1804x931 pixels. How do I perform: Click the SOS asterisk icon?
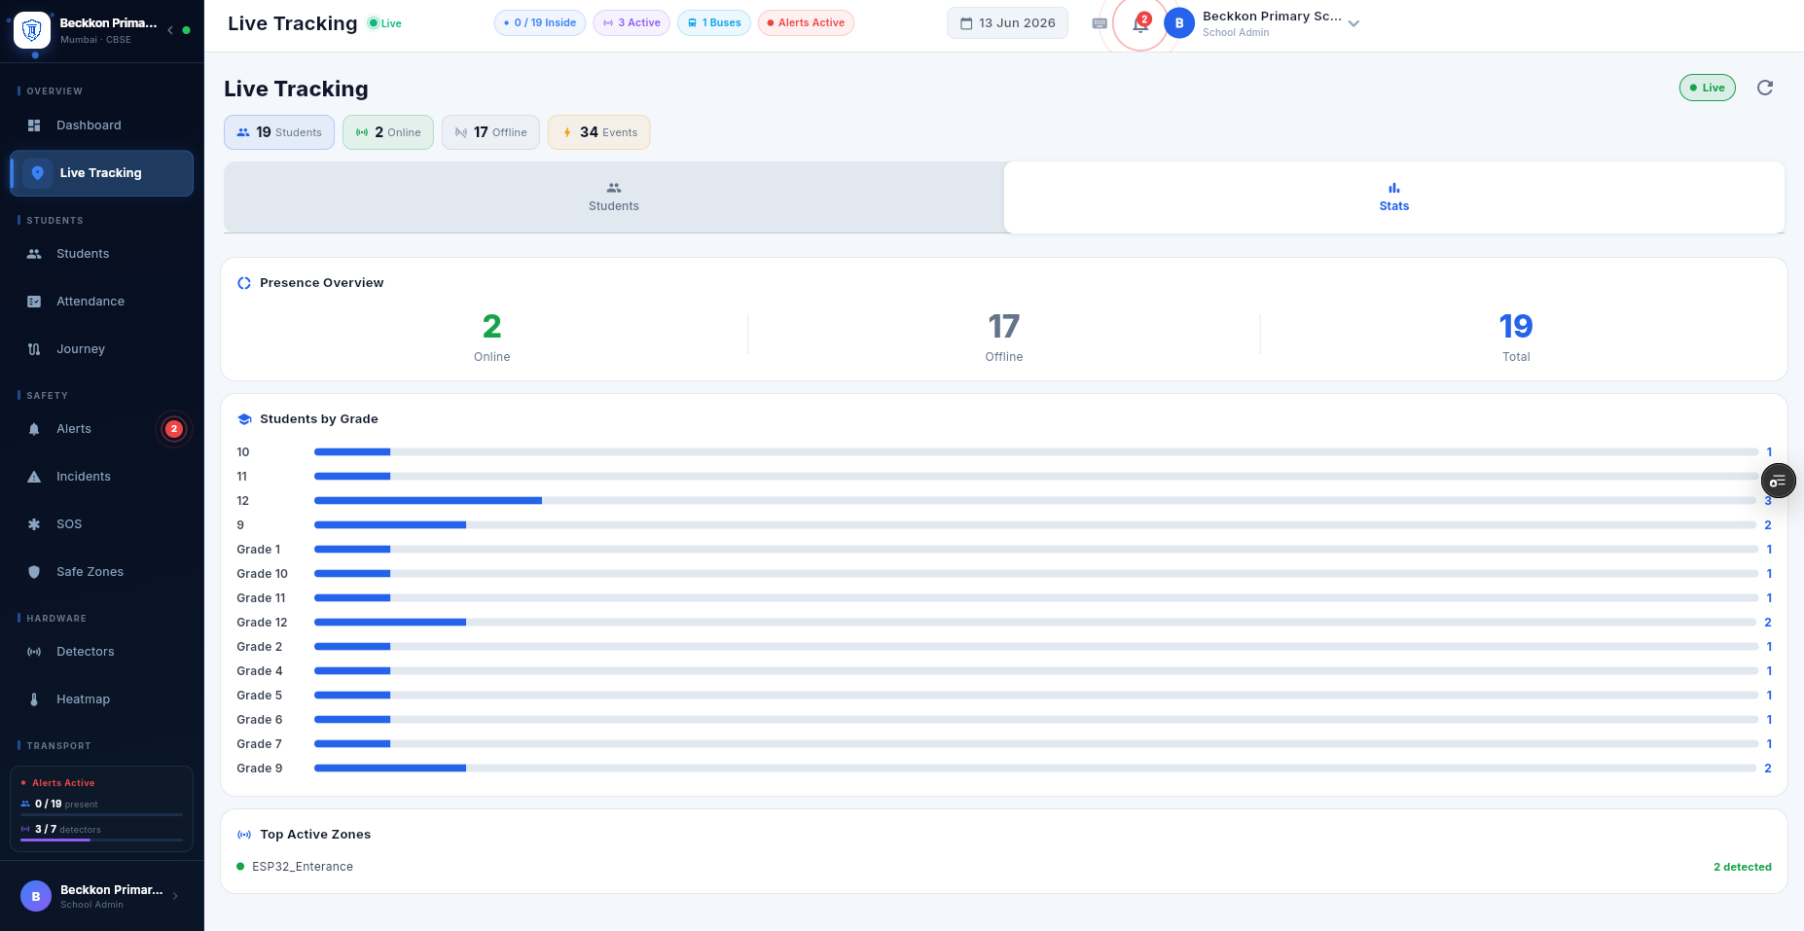(34, 524)
